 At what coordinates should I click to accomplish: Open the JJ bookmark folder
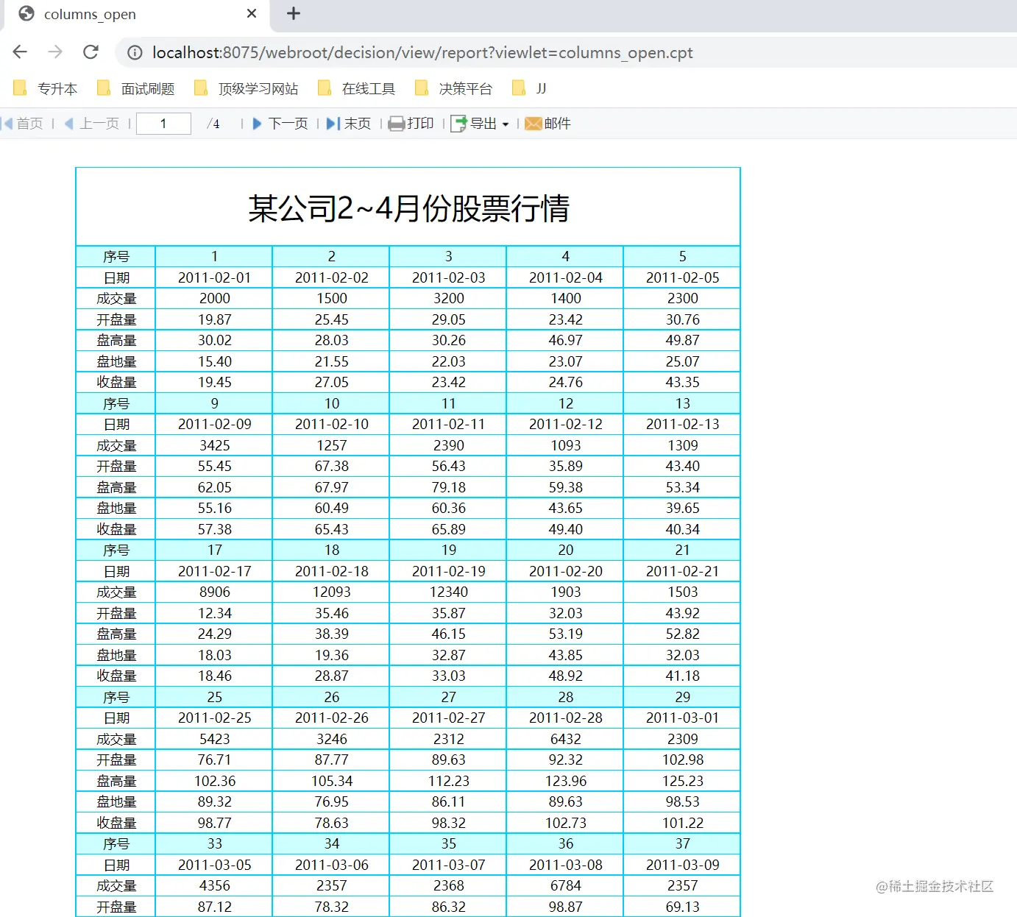coord(529,88)
